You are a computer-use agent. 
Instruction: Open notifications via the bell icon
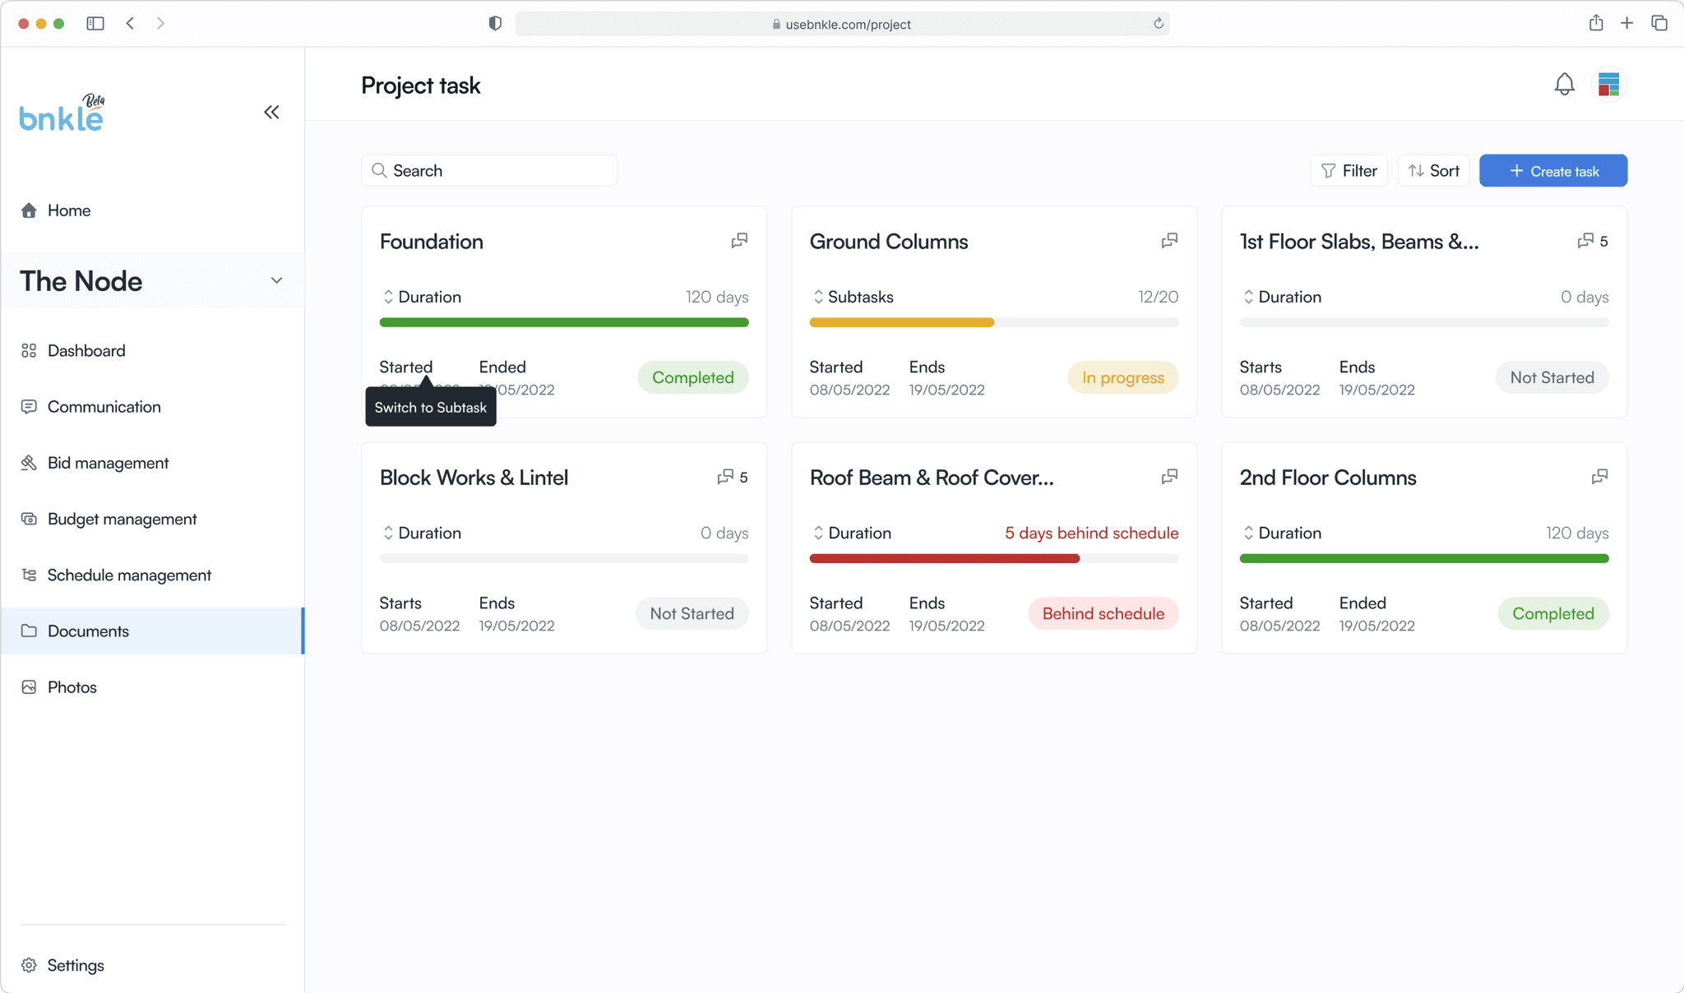coord(1564,84)
